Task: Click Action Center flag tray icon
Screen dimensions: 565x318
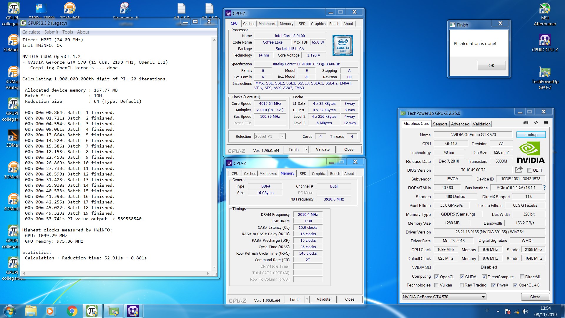Action: [x=508, y=311]
